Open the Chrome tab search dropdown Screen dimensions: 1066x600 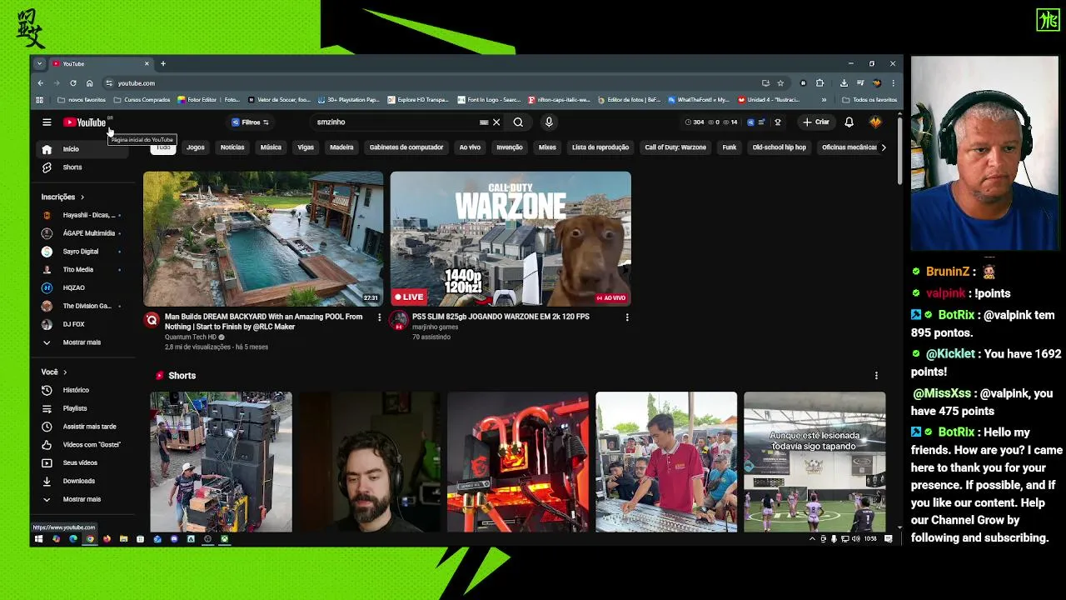click(x=39, y=64)
